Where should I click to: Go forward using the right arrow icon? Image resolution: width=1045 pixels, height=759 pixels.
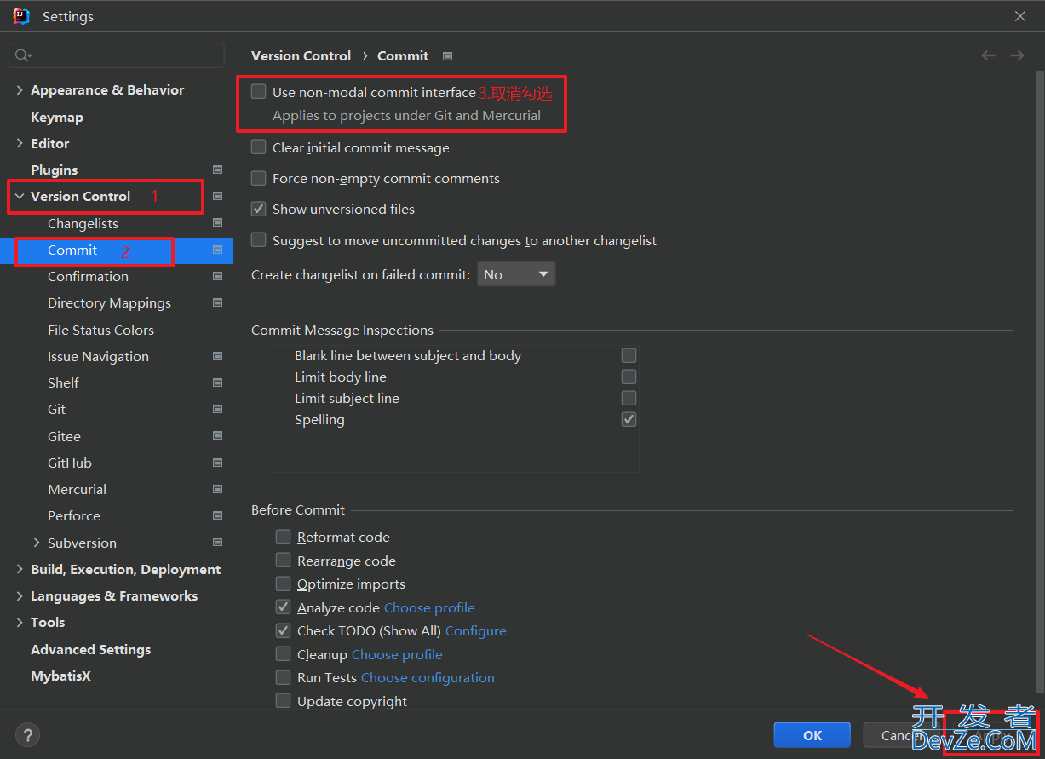1017,55
